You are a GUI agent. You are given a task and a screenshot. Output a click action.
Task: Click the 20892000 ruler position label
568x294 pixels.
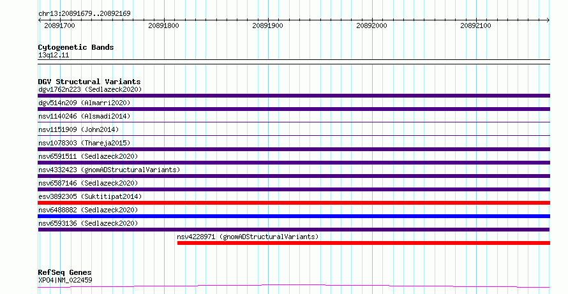click(x=371, y=26)
